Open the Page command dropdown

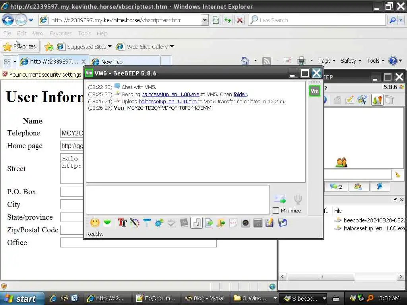pos(327,61)
